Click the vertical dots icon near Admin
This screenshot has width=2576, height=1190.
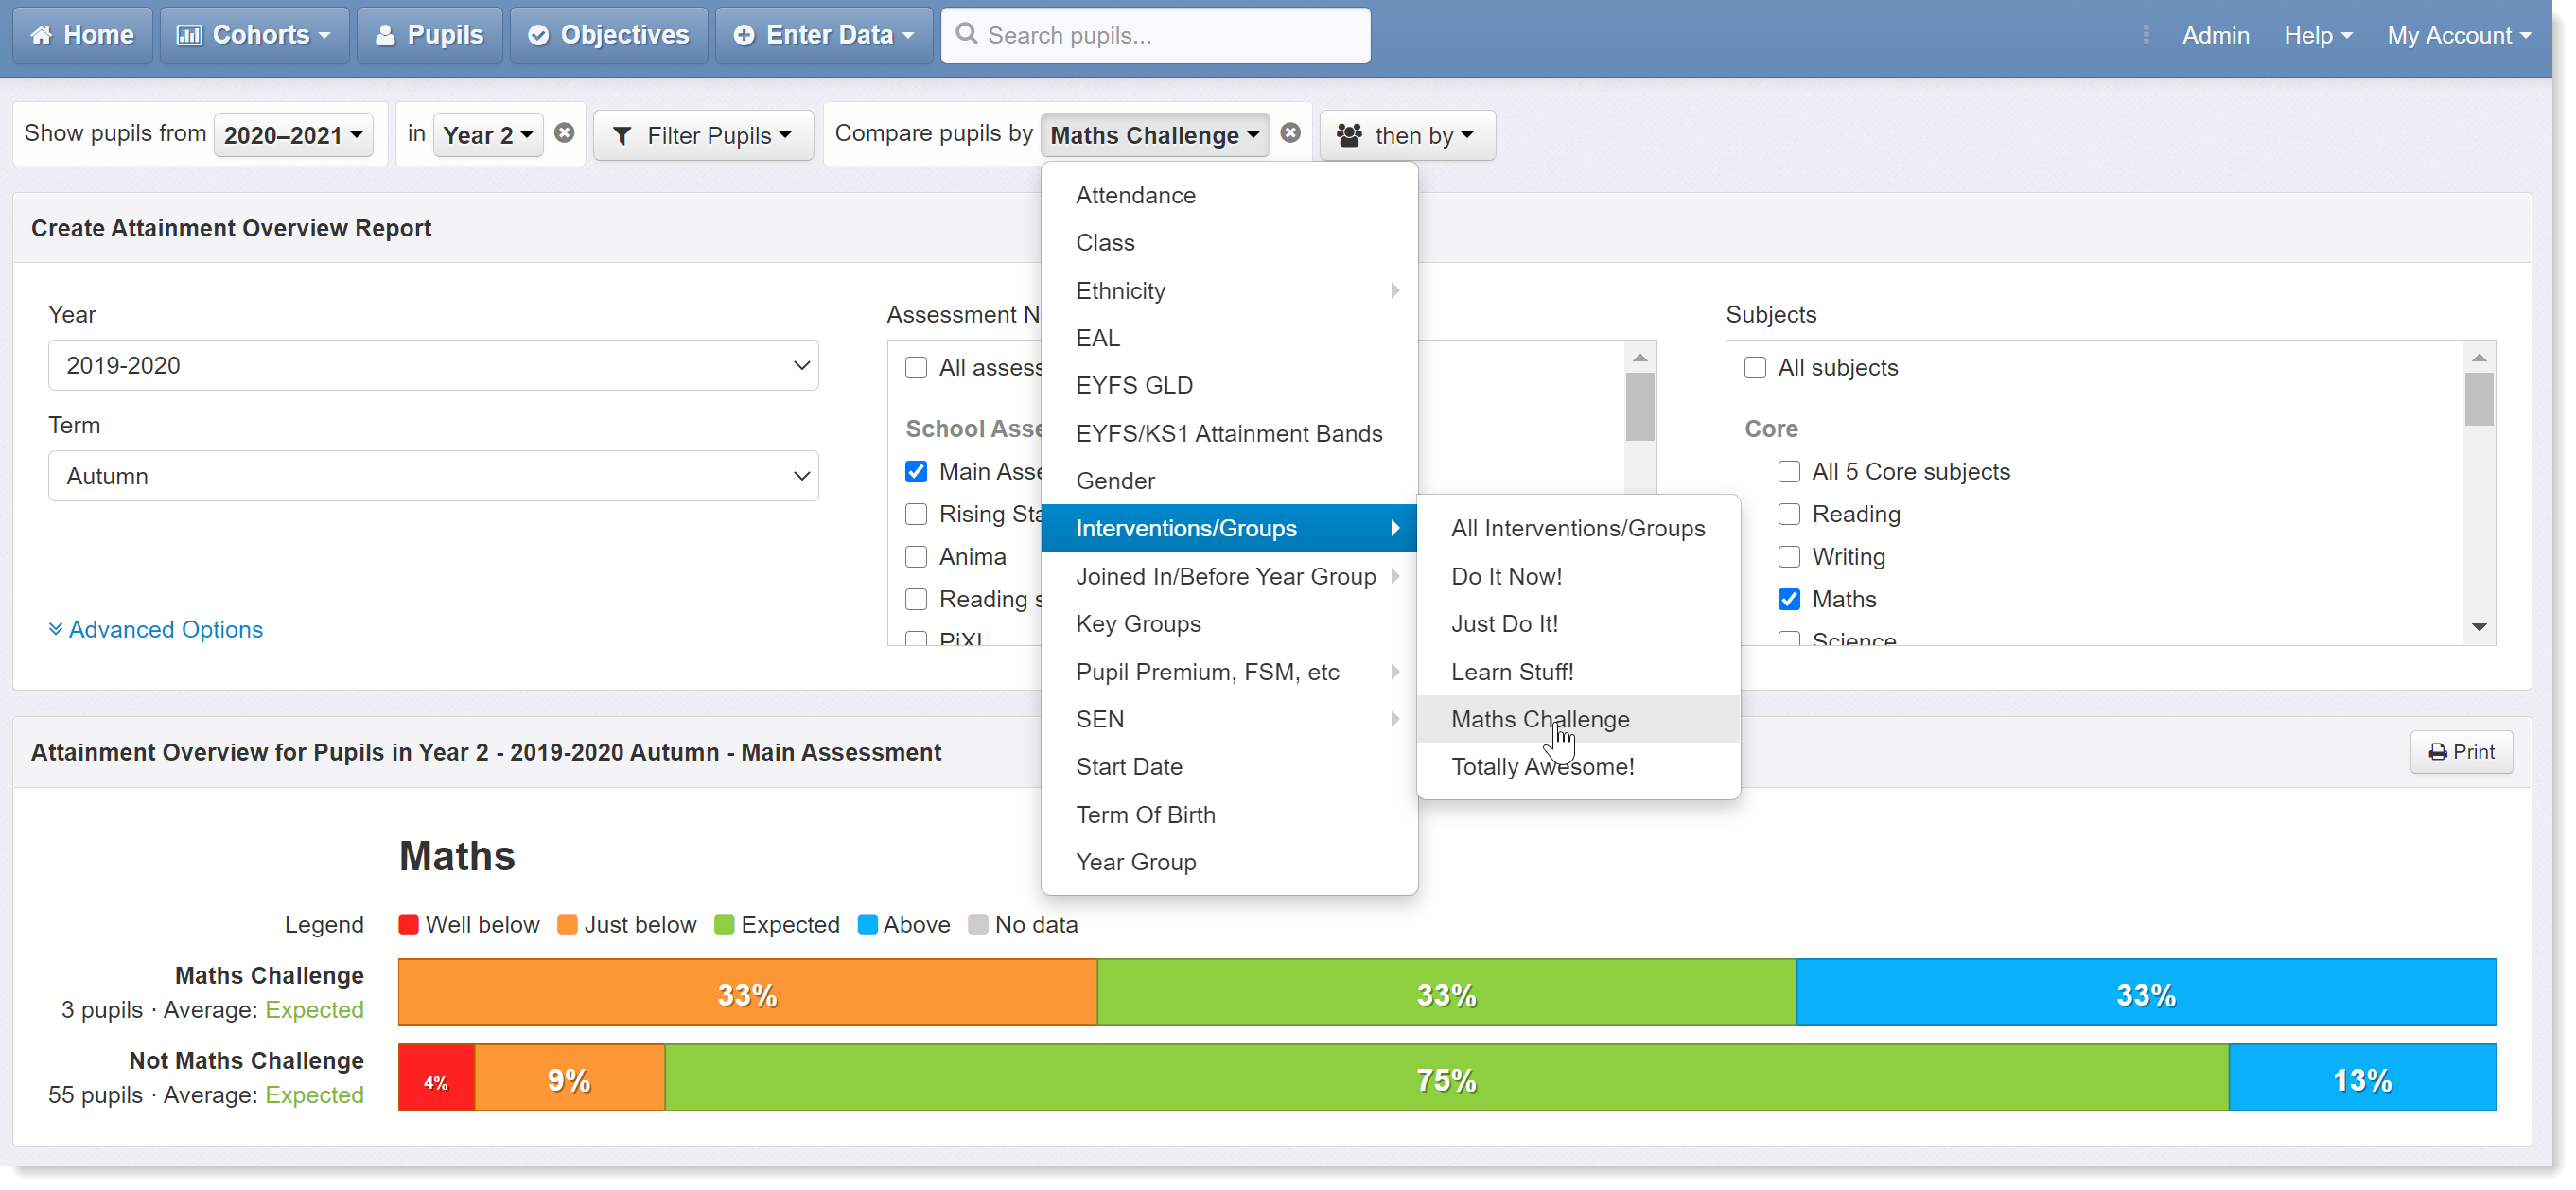click(x=2146, y=35)
